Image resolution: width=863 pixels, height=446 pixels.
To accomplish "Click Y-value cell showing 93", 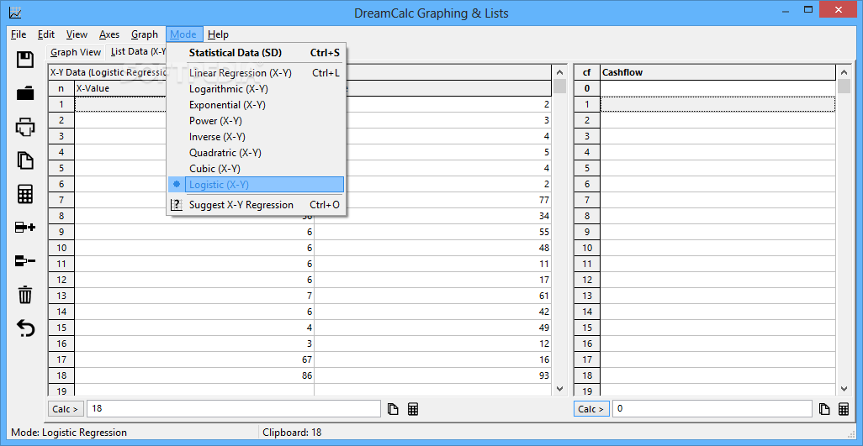I will (432, 375).
